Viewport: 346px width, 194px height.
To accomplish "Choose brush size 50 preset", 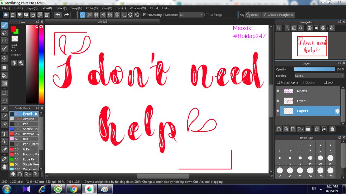I will point(300,171).
